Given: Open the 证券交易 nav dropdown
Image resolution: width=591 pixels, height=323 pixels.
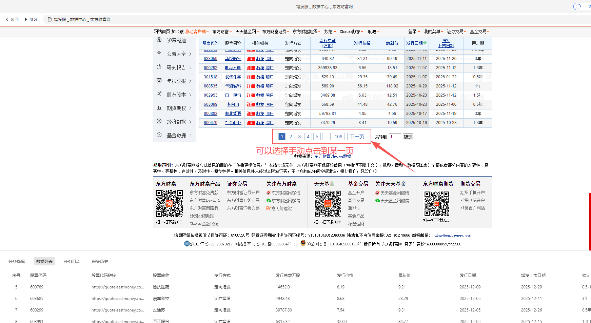Looking at the screenshot, I should [457, 32].
